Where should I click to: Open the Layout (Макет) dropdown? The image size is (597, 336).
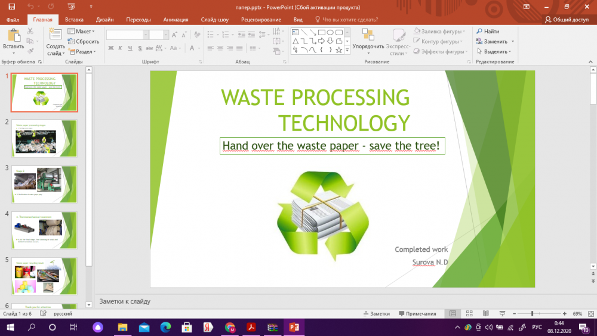point(81,31)
